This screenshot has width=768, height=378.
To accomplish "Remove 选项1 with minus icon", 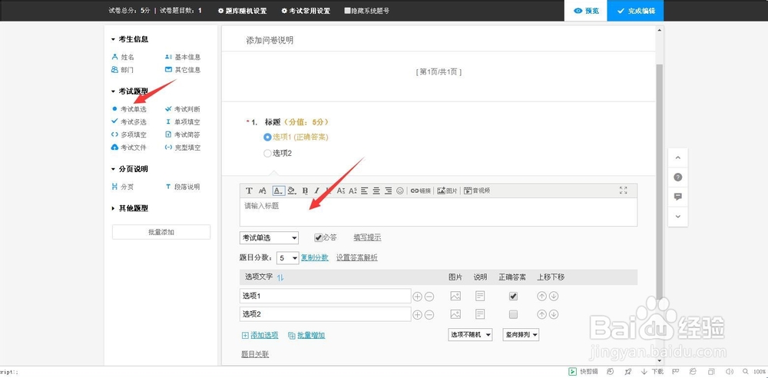I will (429, 297).
